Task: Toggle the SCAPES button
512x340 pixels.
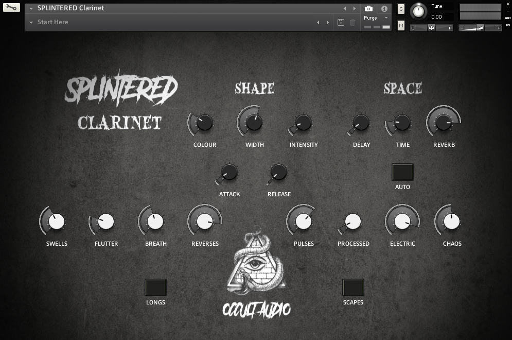Action: tap(353, 287)
